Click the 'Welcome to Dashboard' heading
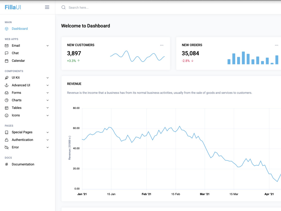This screenshot has height=211, width=281. pyautogui.click(x=85, y=26)
